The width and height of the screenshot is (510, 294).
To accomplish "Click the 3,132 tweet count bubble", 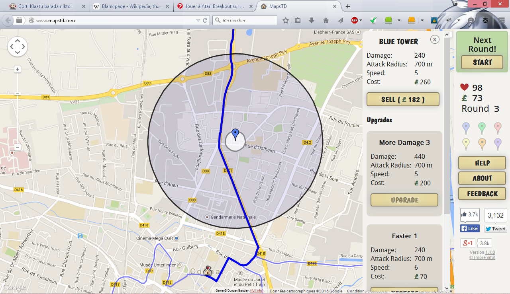I will 496,215.
